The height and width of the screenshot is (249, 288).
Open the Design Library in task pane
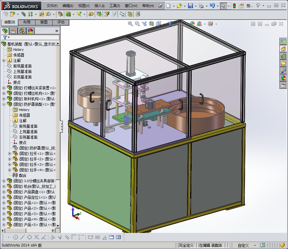(x=283, y=56)
